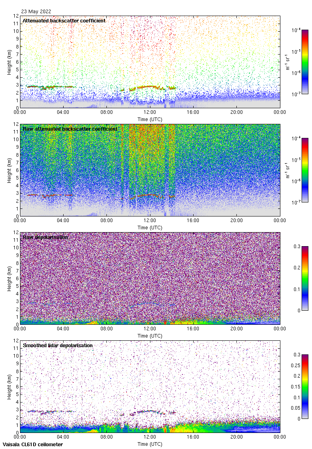Click 'Time (UTC)' under the Raw attenuated backscatter plot
Image resolution: width=312 pixels, height=449 pixels.
(x=150, y=228)
